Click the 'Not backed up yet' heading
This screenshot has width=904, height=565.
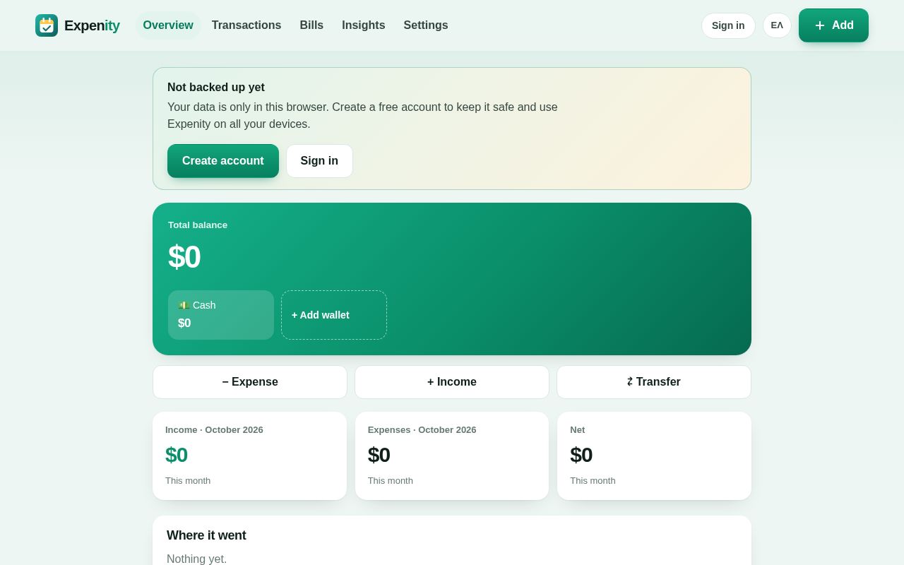coord(216,88)
